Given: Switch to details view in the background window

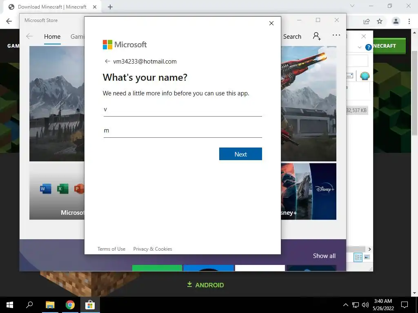Looking at the screenshot, I should tap(358, 257).
